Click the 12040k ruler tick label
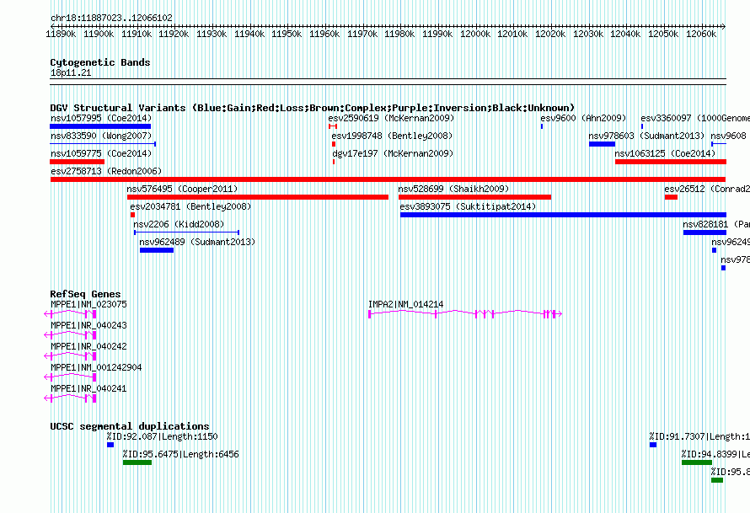The image size is (750, 513). click(x=625, y=34)
